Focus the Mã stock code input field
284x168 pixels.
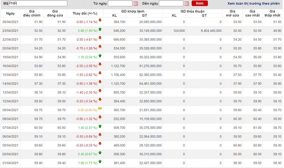38,3
